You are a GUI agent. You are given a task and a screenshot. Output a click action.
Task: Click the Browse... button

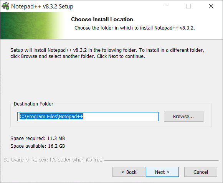pyautogui.click(x=183, y=116)
